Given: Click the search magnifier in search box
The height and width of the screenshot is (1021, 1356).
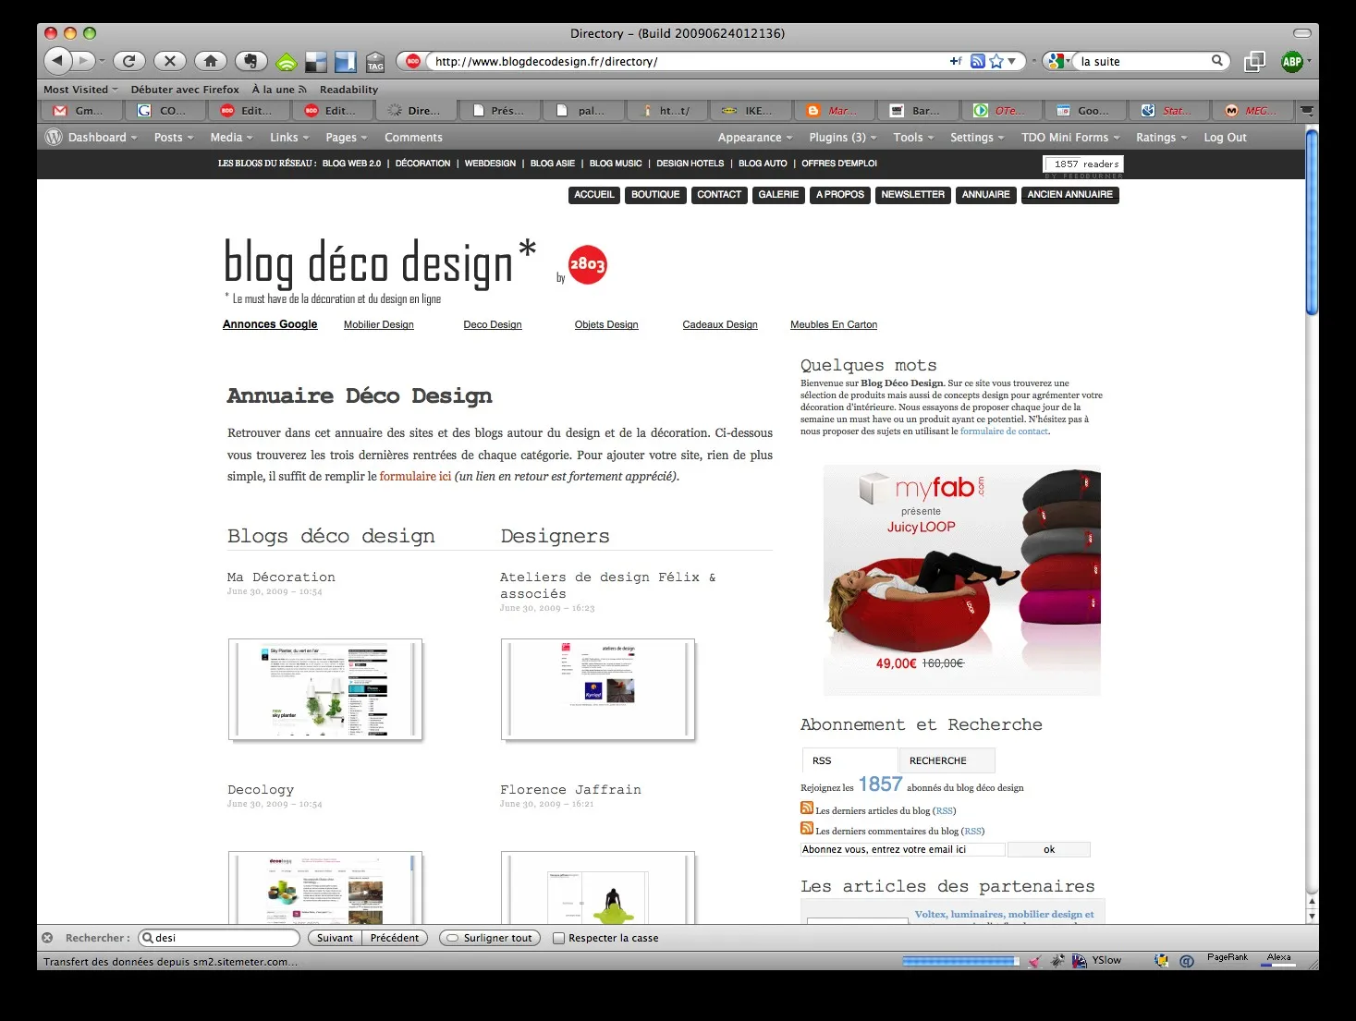Looking at the screenshot, I should pyautogui.click(x=1217, y=61).
